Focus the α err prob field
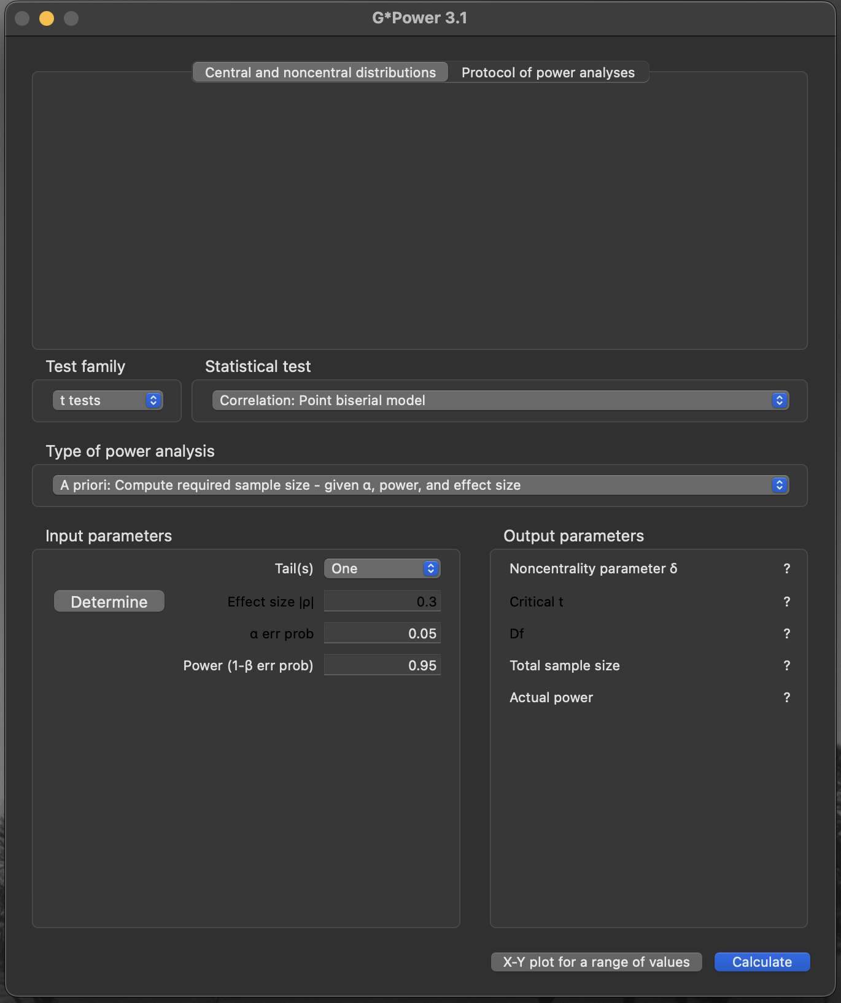Screen dimensions: 841x1003 (x=382, y=633)
